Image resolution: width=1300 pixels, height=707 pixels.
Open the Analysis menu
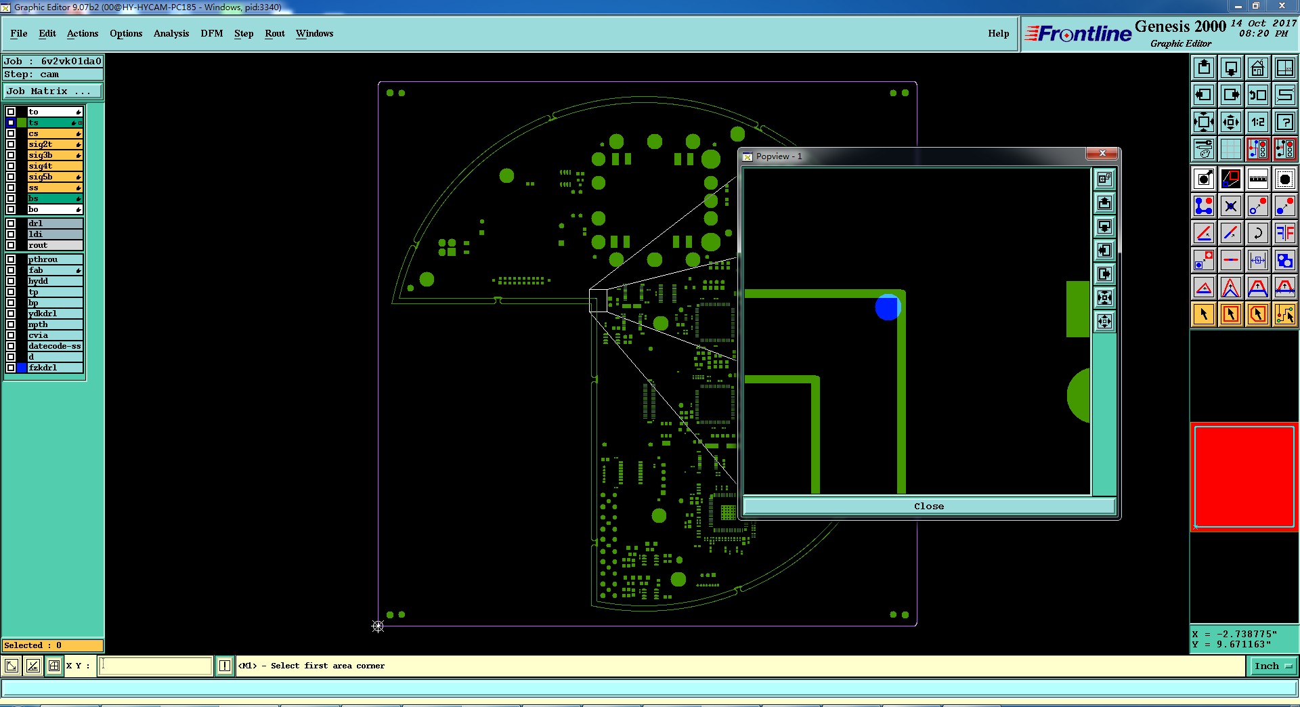[171, 33]
